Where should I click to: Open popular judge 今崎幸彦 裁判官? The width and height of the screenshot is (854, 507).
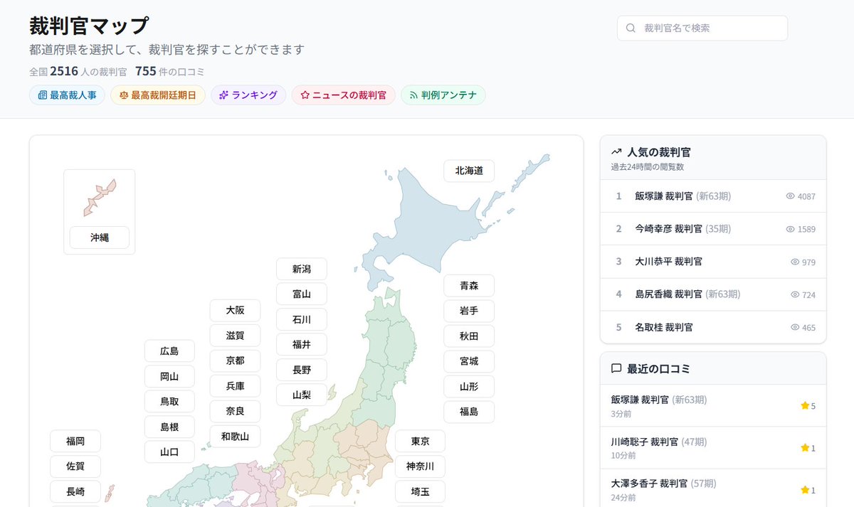[713, 228]
